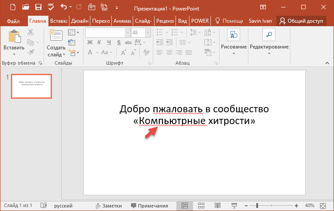The image size is (334, 211).
Task: Toggle underline Ч formatting
Action: point(109,42)
